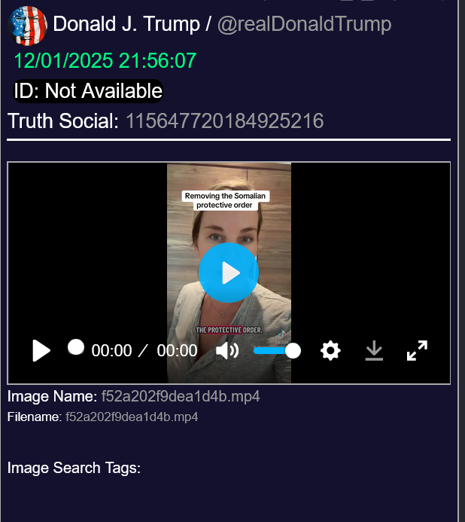This screenshot has height=522, width=465.
Task: Click the Image Search Tags label
Action: tap(74, 468)
